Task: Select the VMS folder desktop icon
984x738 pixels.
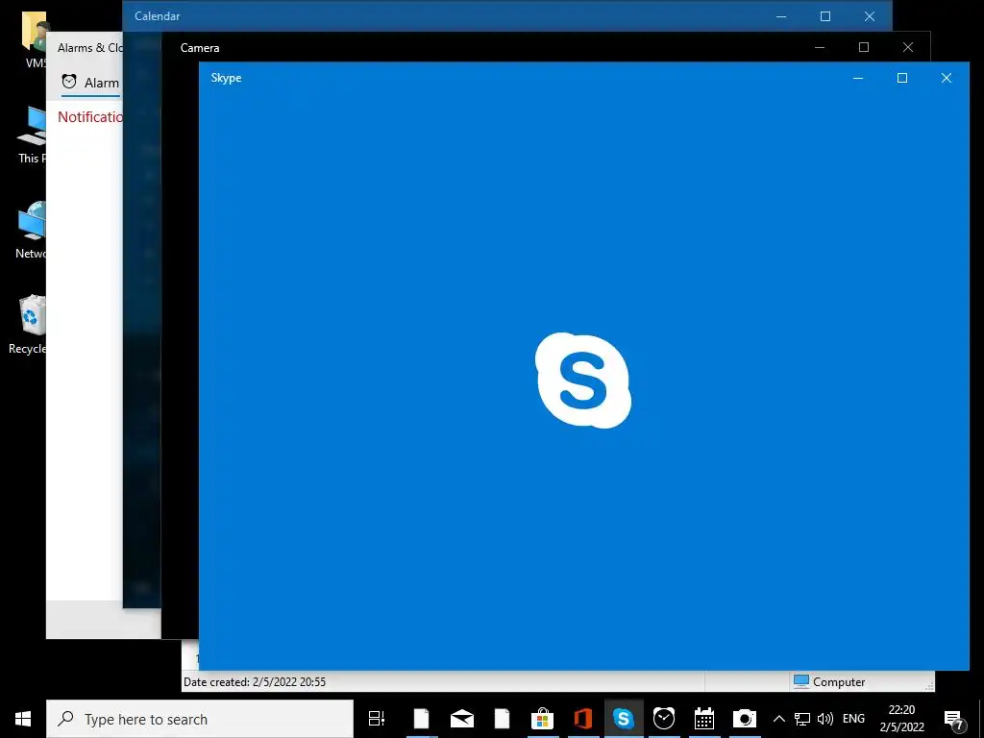Action: tap(34, 38)
